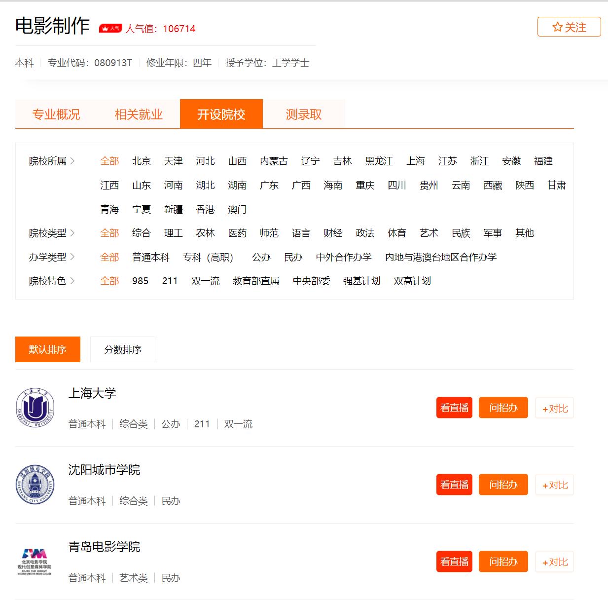Switch sorting to 分数排序
Viewport: 608px width, 603px height.
123,349
